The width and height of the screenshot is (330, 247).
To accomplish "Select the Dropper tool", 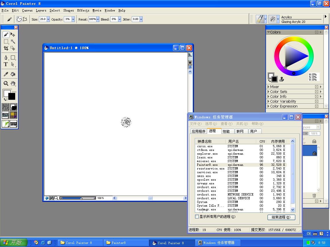I will (x=6, y=74).
